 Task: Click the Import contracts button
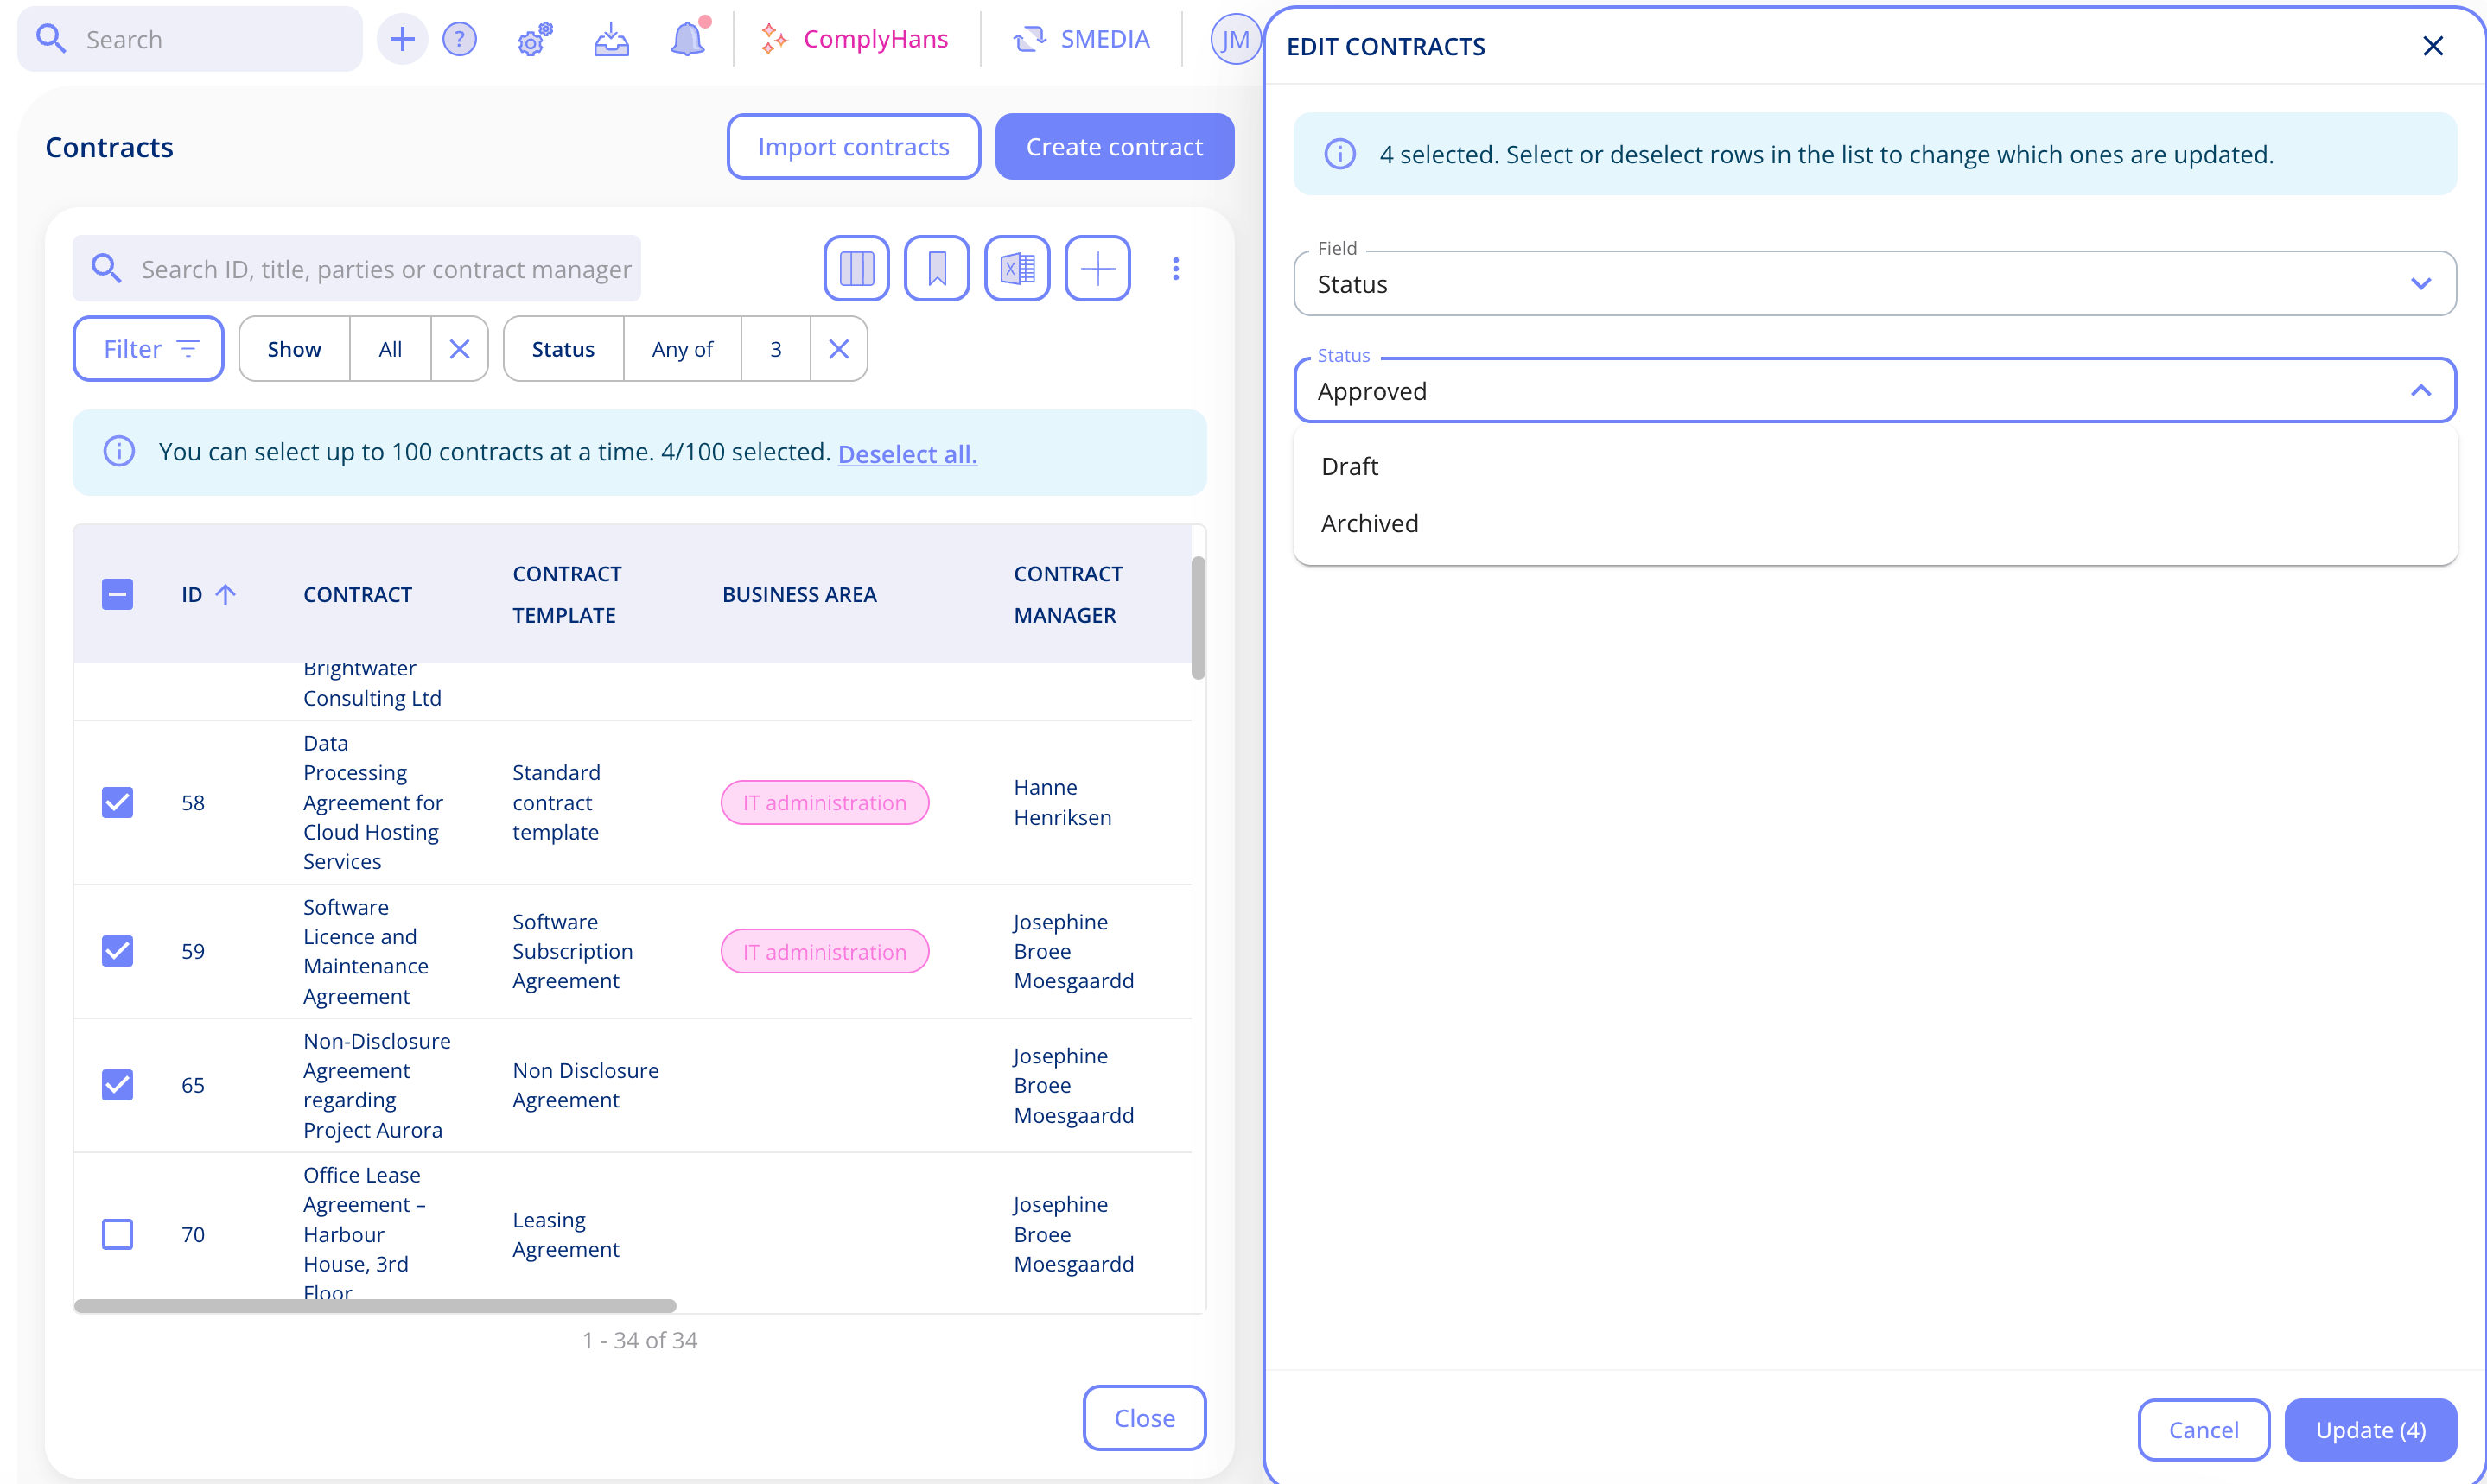coord(854,146)
